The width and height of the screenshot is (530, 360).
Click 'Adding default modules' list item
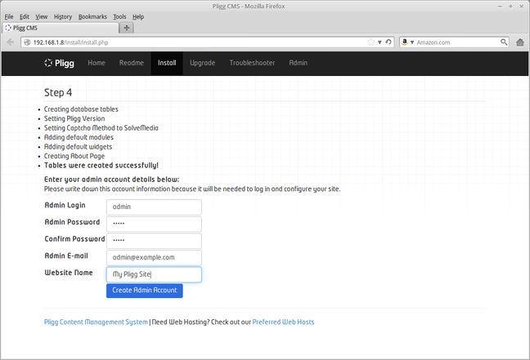[x=79, y=137]
